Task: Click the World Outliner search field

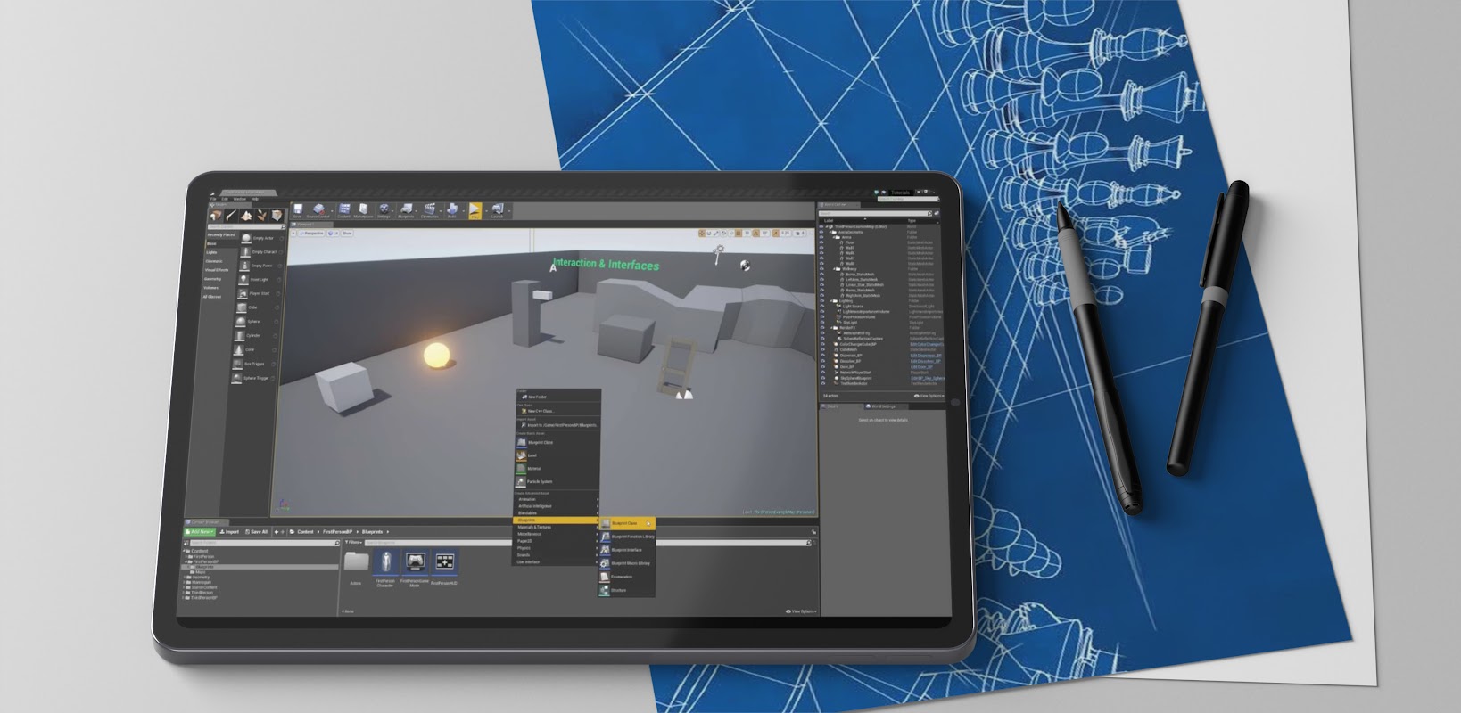Action: [x=873, y=214]
